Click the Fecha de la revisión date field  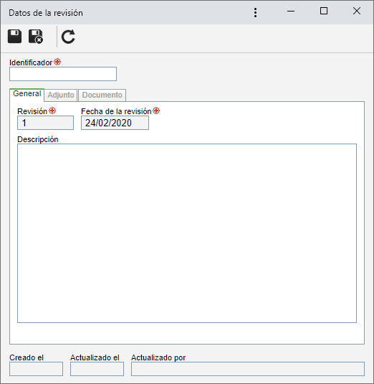pyautogui.click(x=115, y=123)
